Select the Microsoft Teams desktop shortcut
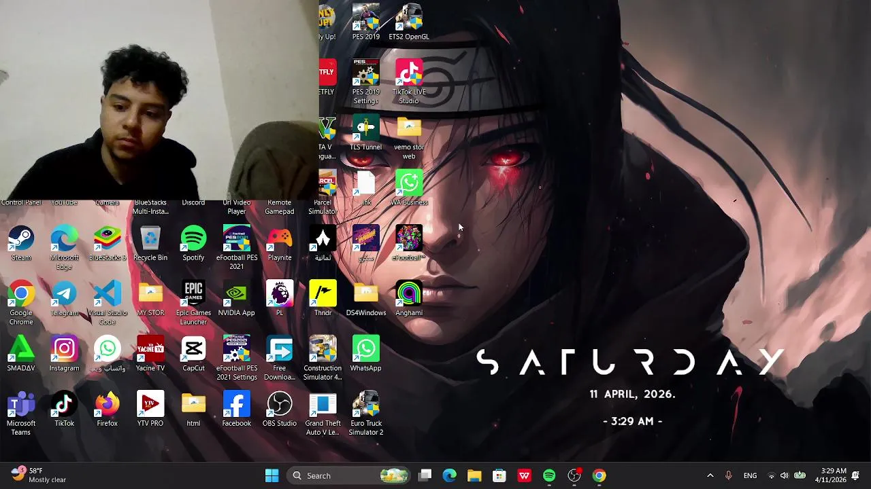 pos(21,414)
